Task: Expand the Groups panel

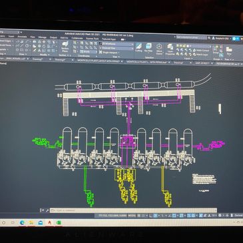Action: tap(217, 59)
